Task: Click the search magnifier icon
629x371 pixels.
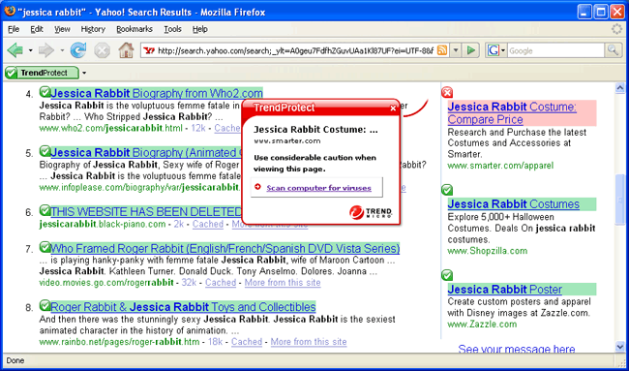Action: click(x=613, y=50)
